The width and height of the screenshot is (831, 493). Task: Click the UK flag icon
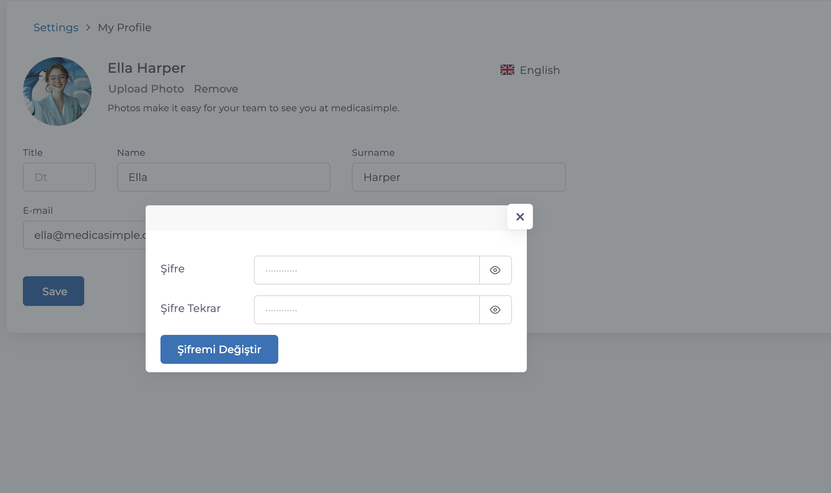coord(507,70)
